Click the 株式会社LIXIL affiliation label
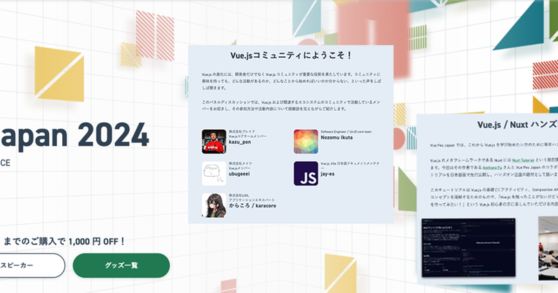The height and width of the screenshot is (293, 558). tap(240, 195)
